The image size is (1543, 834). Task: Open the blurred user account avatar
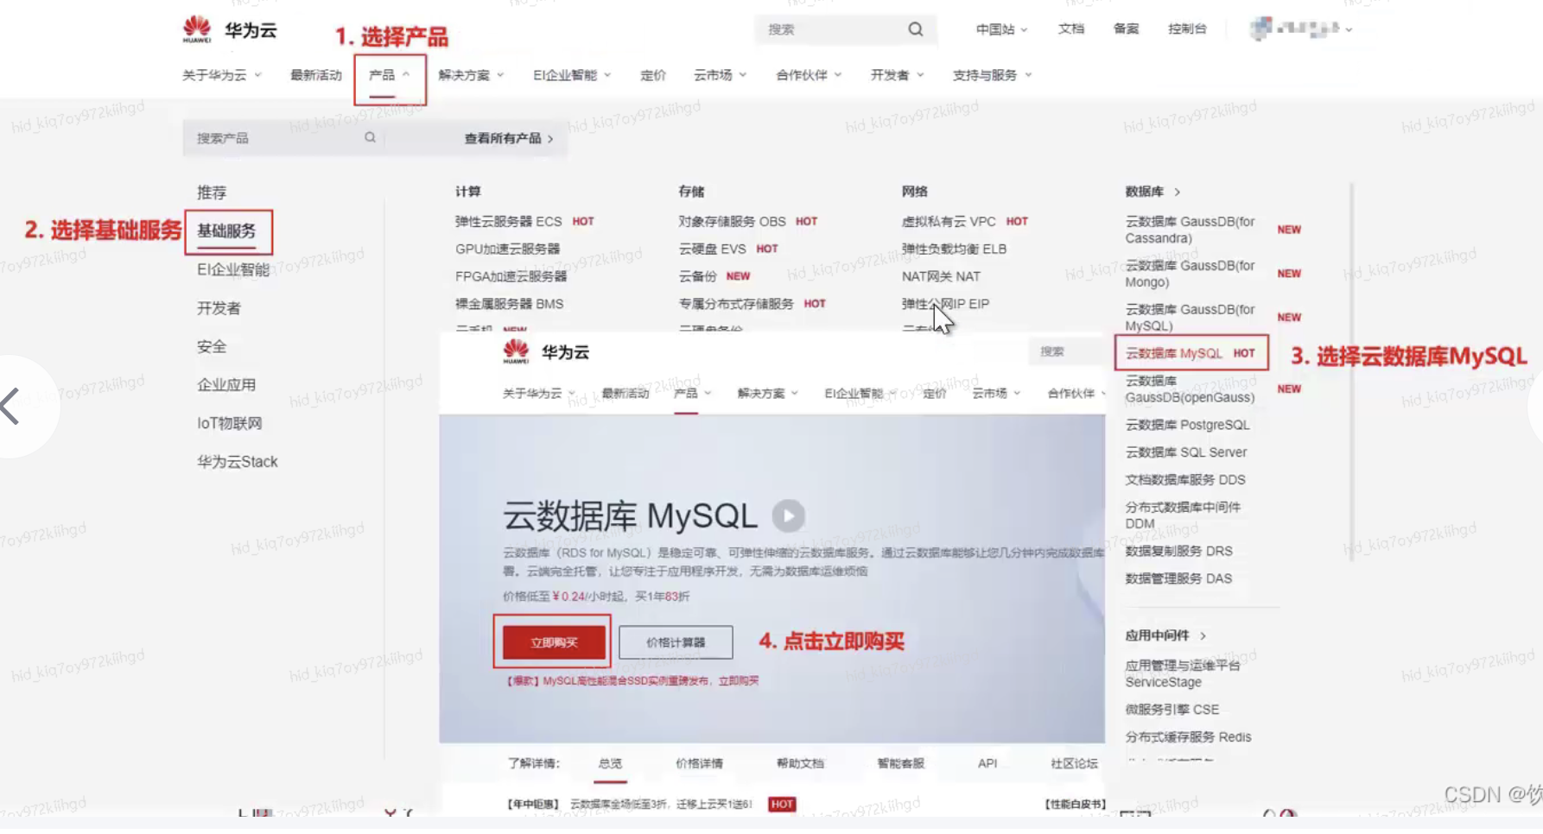1261,28
